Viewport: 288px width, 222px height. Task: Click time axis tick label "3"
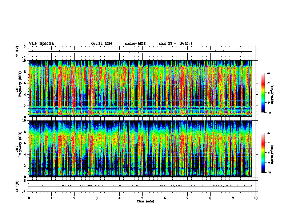(x=97, y=198)
